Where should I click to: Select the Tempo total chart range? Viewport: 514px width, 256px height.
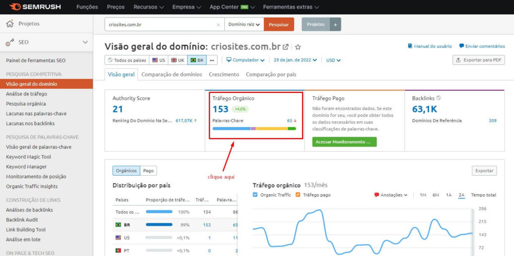point(483,195)
